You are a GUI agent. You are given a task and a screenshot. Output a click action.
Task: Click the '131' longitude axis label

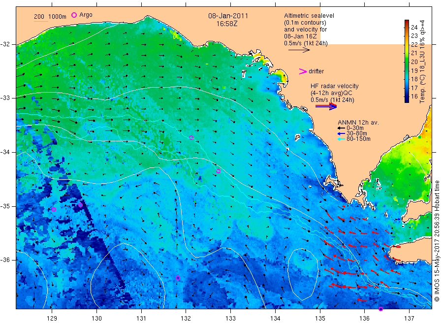(141, 319)
